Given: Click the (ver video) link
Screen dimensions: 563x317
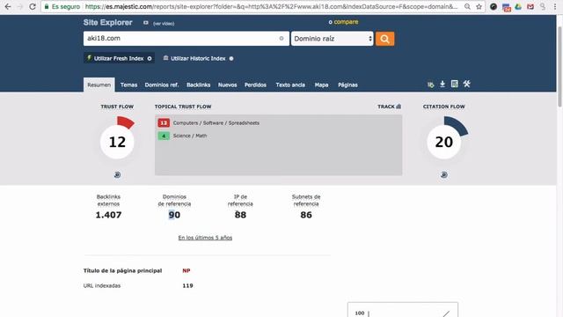Looking at the screenshot, I should point(164,24).
